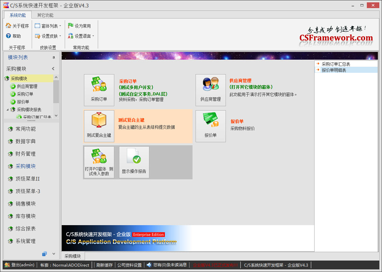
Task: Click 登出(admin) in status bar
Action: [x=20, y=265]
